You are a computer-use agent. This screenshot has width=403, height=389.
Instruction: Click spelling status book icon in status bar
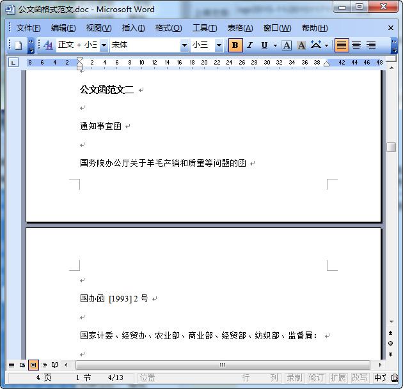(395, 378)
